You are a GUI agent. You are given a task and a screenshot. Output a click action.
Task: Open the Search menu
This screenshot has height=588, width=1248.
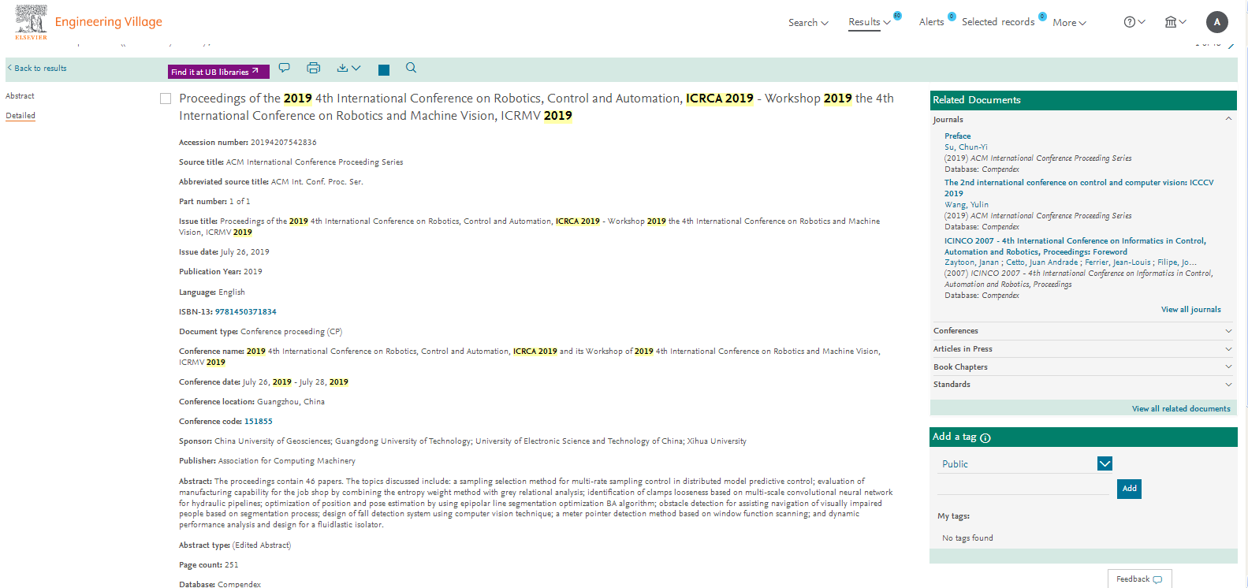[x=808, y=23]
